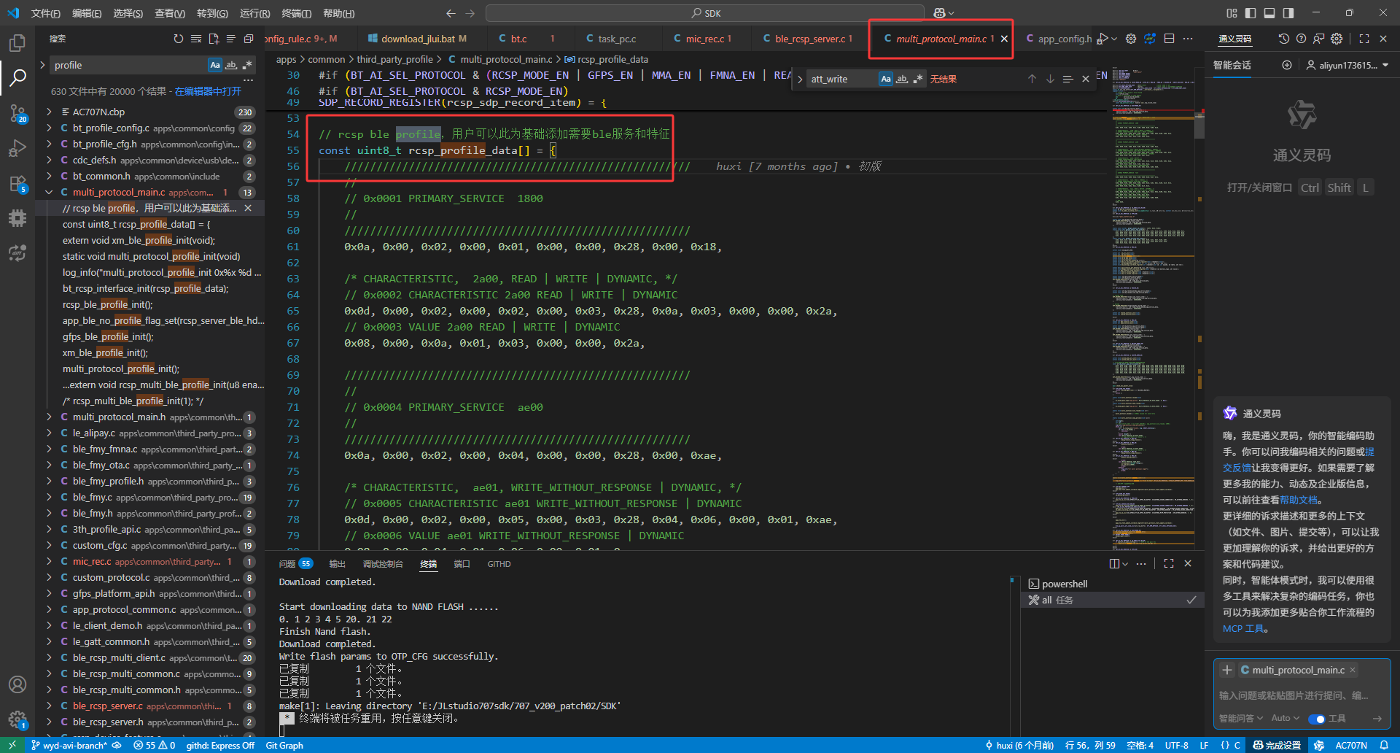This screenshot has width=1400, height=753.
Task: Toggle match case in att_write find widget
Action: coord(886,79)
